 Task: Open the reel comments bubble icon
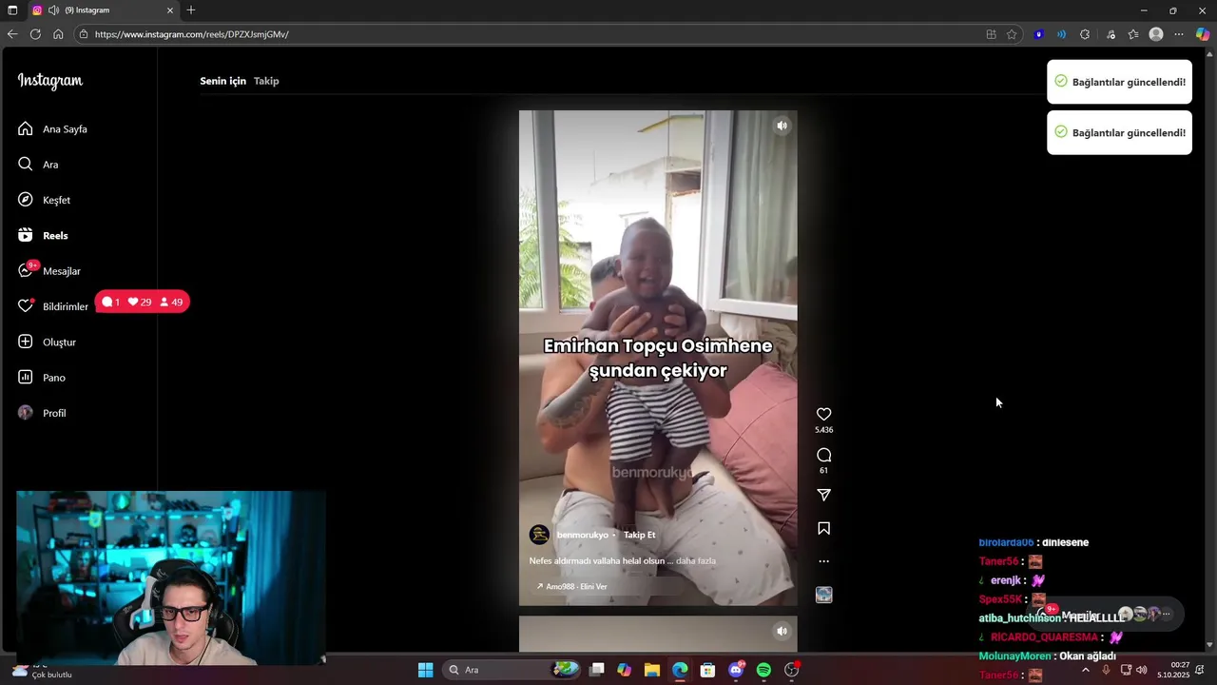click(824, 455)
